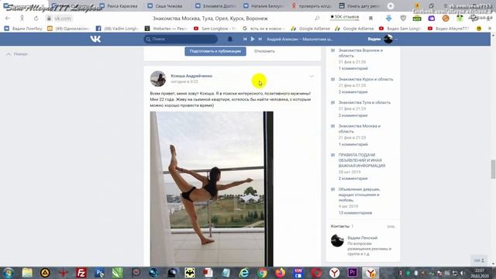Open the first Google AdSense bookmark
The width and height of the screenshot is (496, 279).
(x=311, y=29)
